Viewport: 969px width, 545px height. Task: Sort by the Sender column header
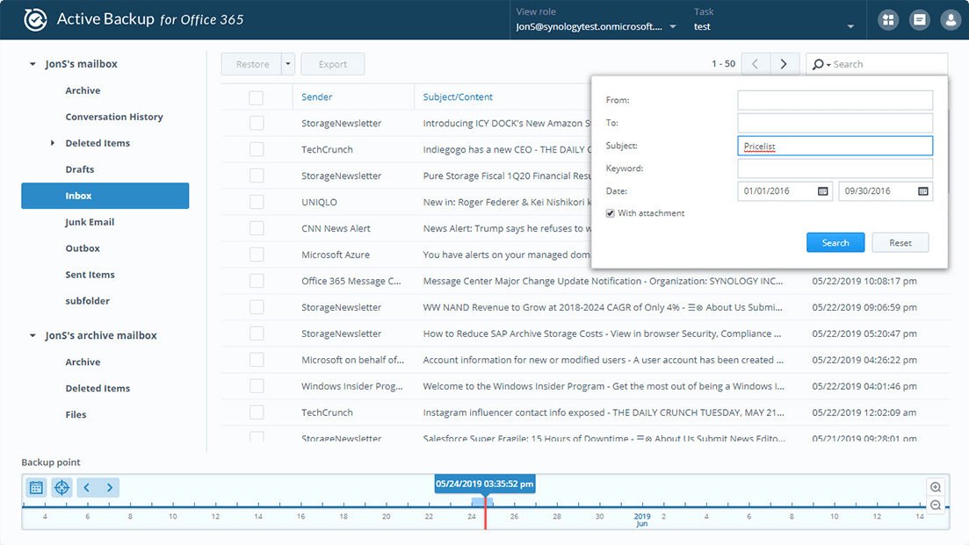(317, 97)
